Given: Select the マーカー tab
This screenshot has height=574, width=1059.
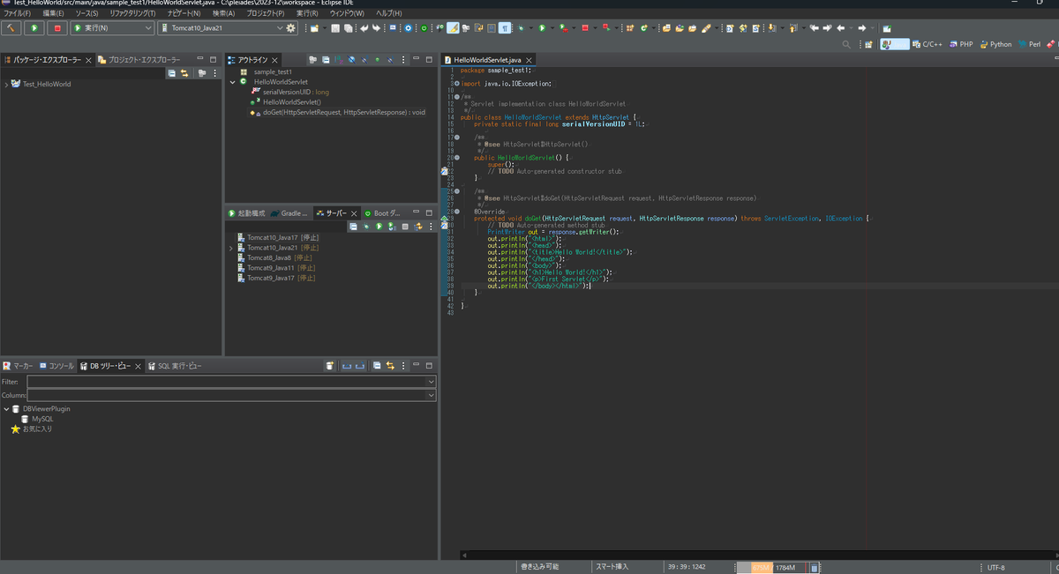Looking at the screenshot, I should 18,365.
